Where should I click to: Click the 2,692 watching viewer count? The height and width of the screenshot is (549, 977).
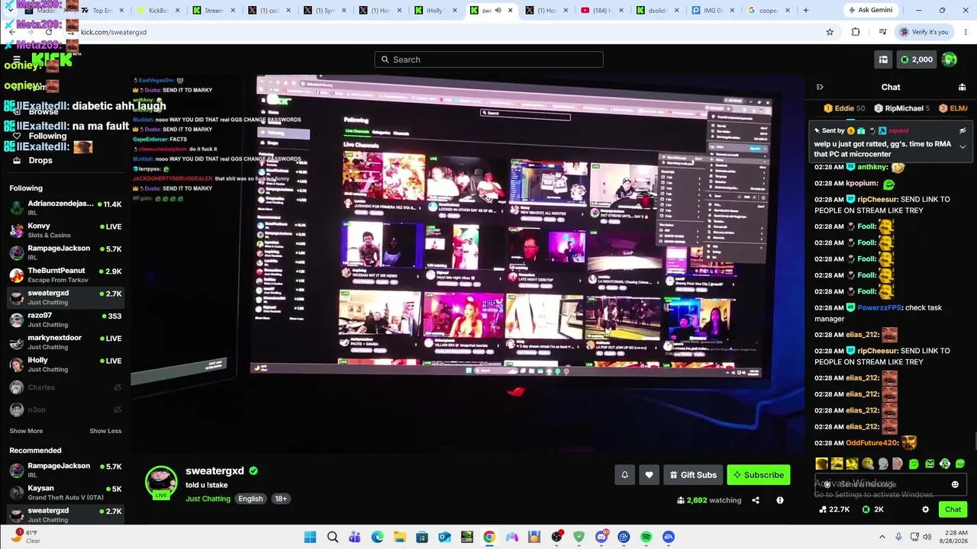[709, 500]
